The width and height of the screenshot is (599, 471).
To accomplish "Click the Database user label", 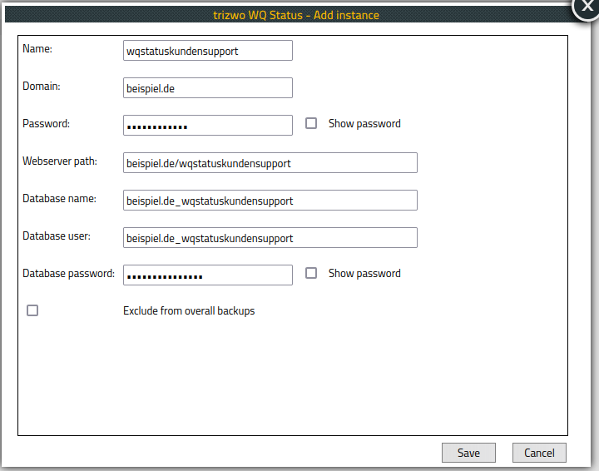I will pos(57,236).
